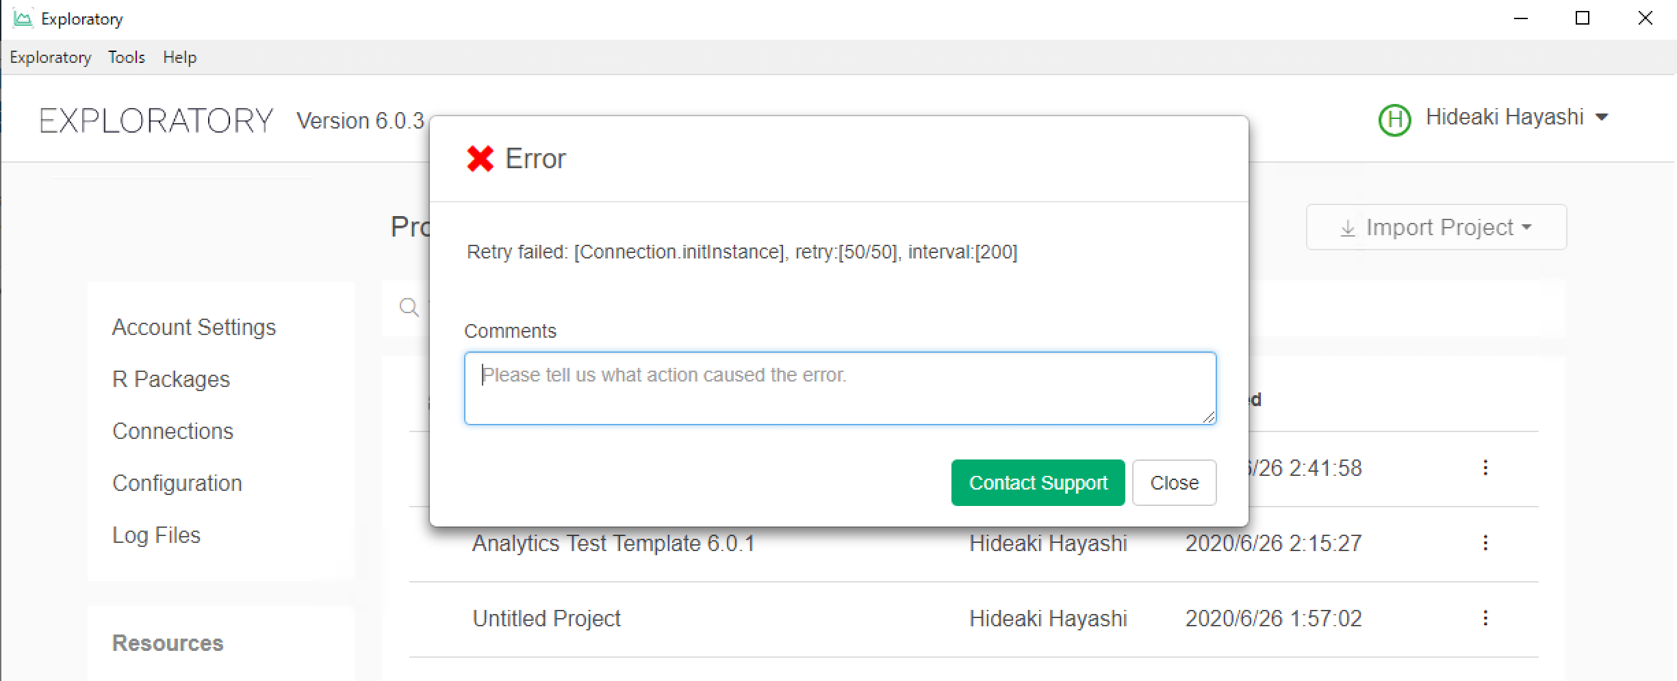Open the Tools menu
1677x681 pixels.
tap(126, 57)
